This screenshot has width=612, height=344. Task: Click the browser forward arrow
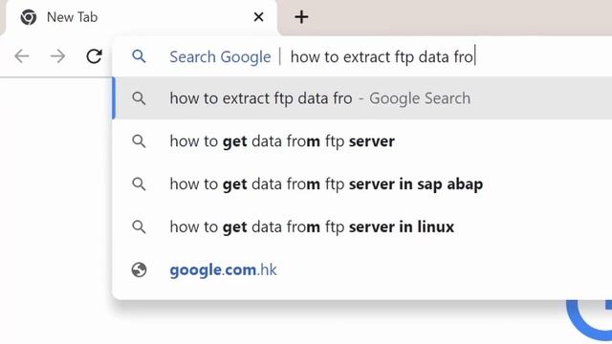tap(57, 56)
